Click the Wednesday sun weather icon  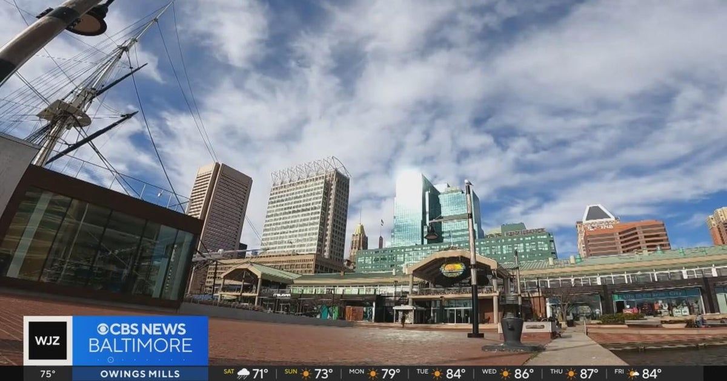point(505,374)
